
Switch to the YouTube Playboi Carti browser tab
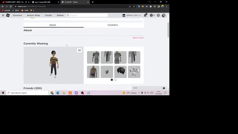click(x=15, y=2)
